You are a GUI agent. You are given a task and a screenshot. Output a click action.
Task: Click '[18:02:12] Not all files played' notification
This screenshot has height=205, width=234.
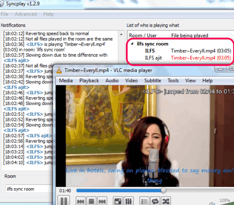[58, 39]
